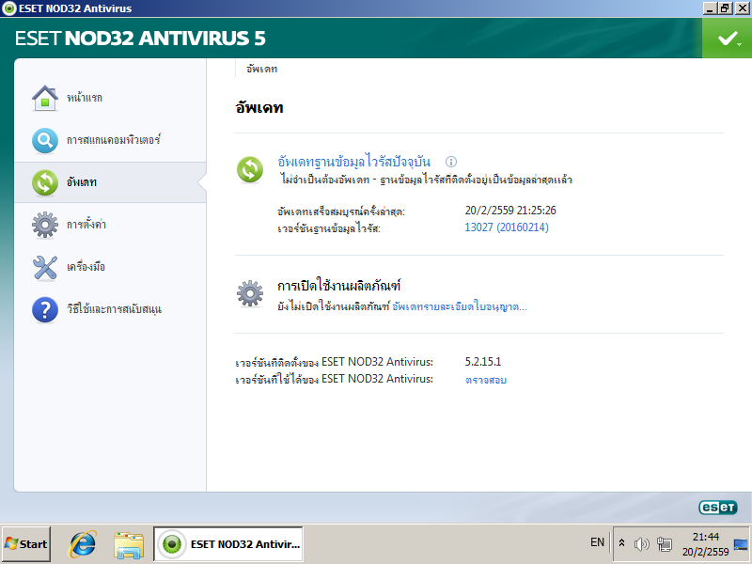The height and width of the screenshot is (564, 752).
Task: Show hidden tray icons arrow
Action: pos(621,543)
